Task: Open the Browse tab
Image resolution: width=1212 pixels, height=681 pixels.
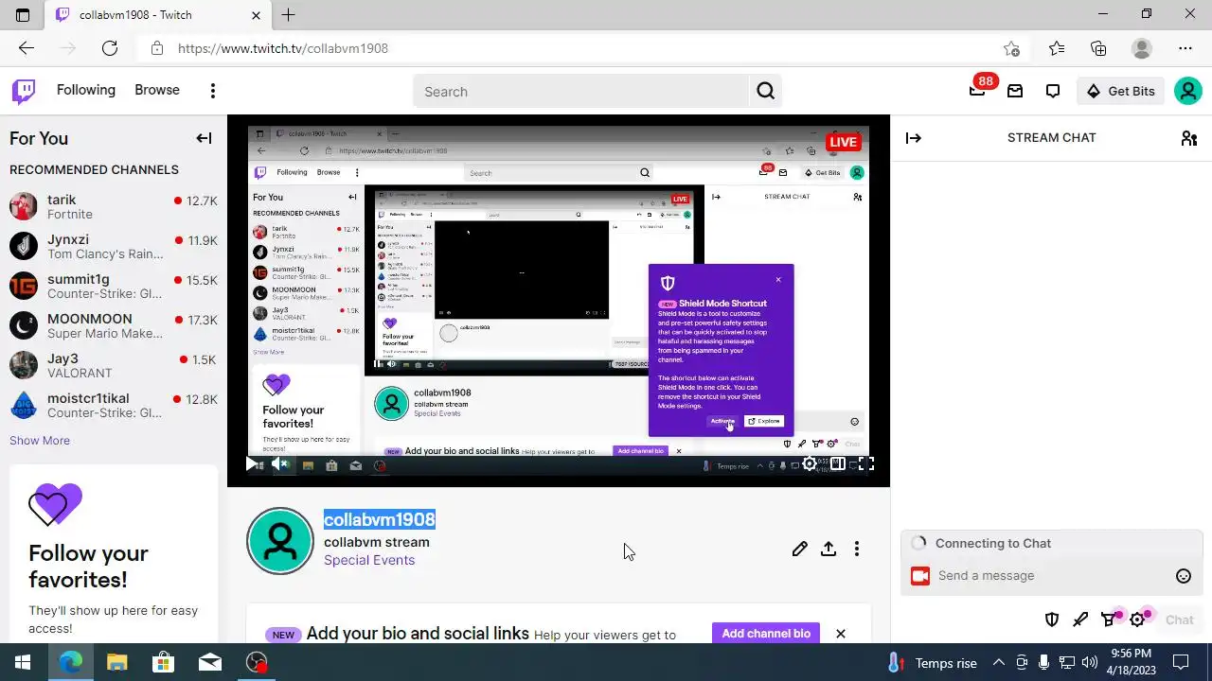Action: point(157,90)
